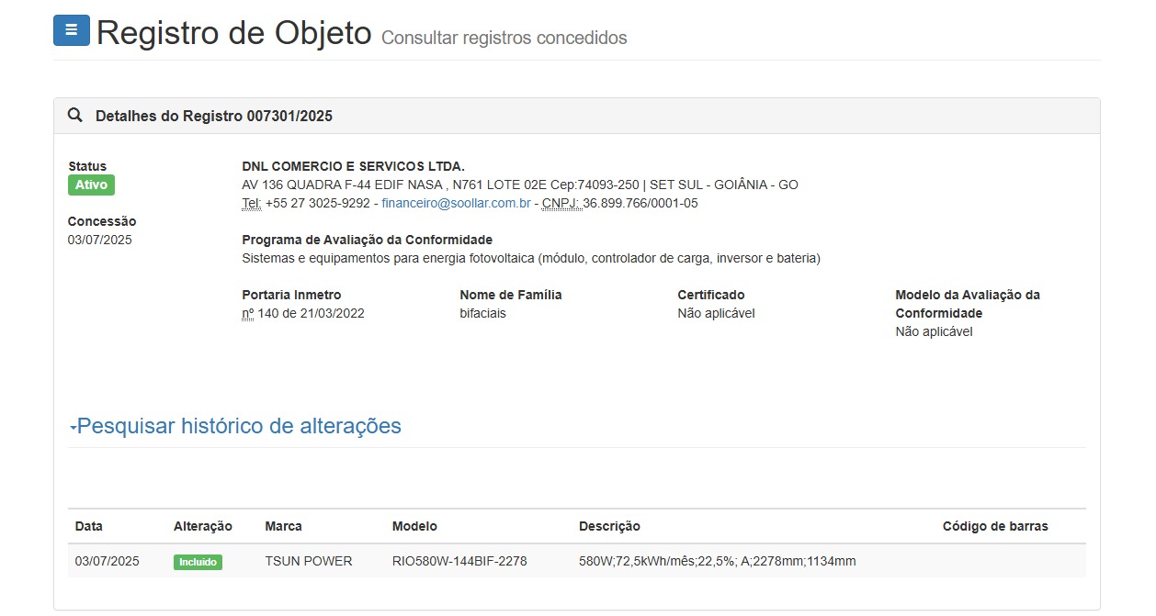Viewport: 1156px width, 616px height.
Task: Click the Descrição column header
Action: pyautogui.click(x=609, y=526)
